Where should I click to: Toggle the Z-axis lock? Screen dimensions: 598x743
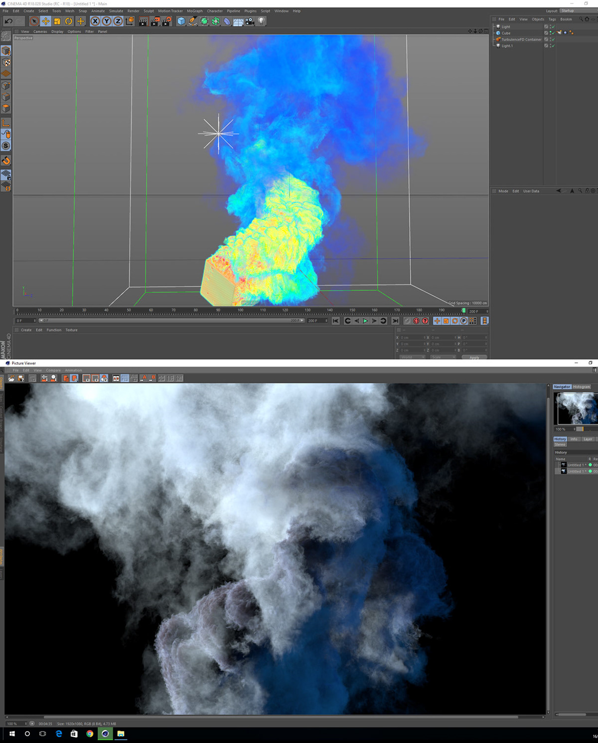(118, 21)
